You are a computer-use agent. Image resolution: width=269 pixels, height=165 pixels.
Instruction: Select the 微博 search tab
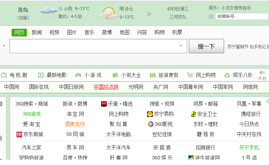(x=107, y=32)
